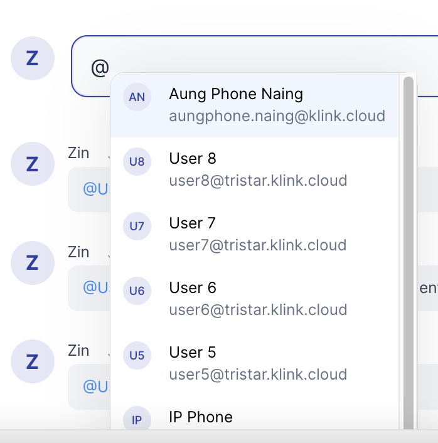Select User 8 from the mention suggestions

(x=193, y=159)
